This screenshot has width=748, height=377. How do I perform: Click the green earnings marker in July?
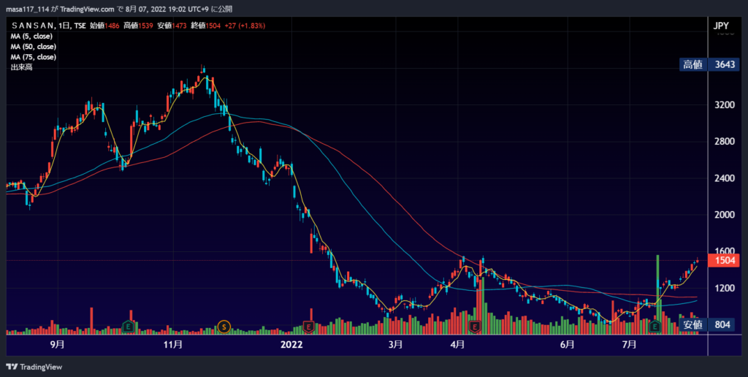point(655,327)
